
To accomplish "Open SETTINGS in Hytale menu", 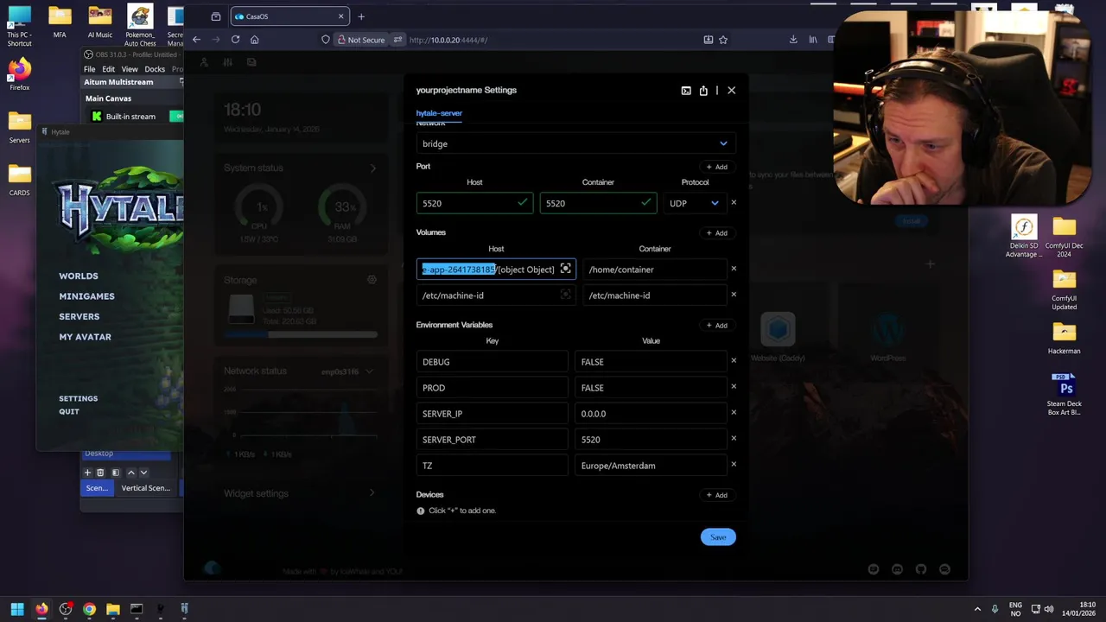I will [78, 399].
